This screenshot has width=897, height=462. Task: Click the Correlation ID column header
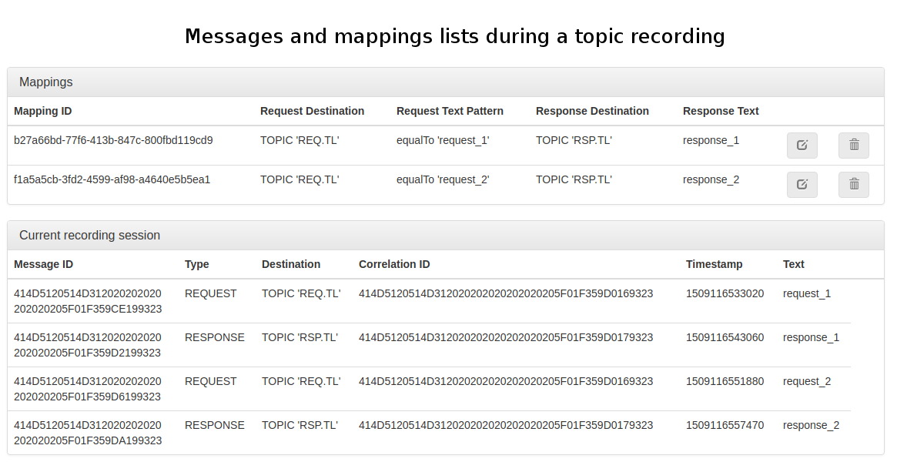tap(394, 265)
